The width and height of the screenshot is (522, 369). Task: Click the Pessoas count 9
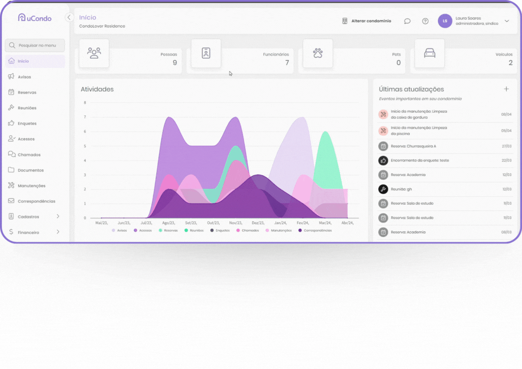(175, 63)
